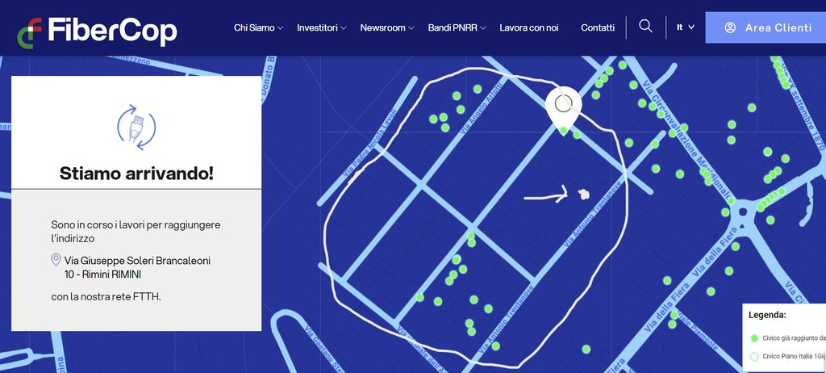Click legend entry 'Civico Piano Italia 1Giga'
This screenshot has width=826, height=373.
click(794, 356)
